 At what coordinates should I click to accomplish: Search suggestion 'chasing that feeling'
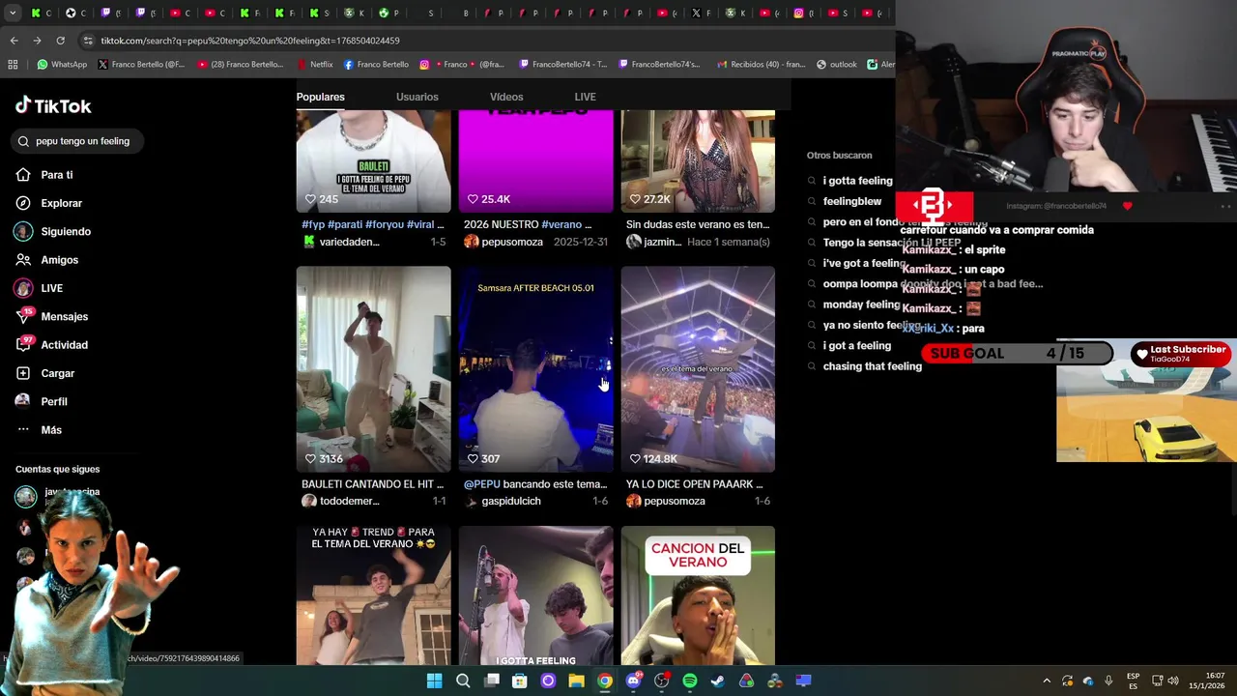tap(873, 366)
